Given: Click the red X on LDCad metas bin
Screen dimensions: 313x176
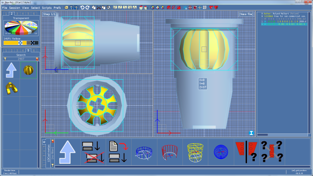Looking at the screenshot, I should (53, 141).
